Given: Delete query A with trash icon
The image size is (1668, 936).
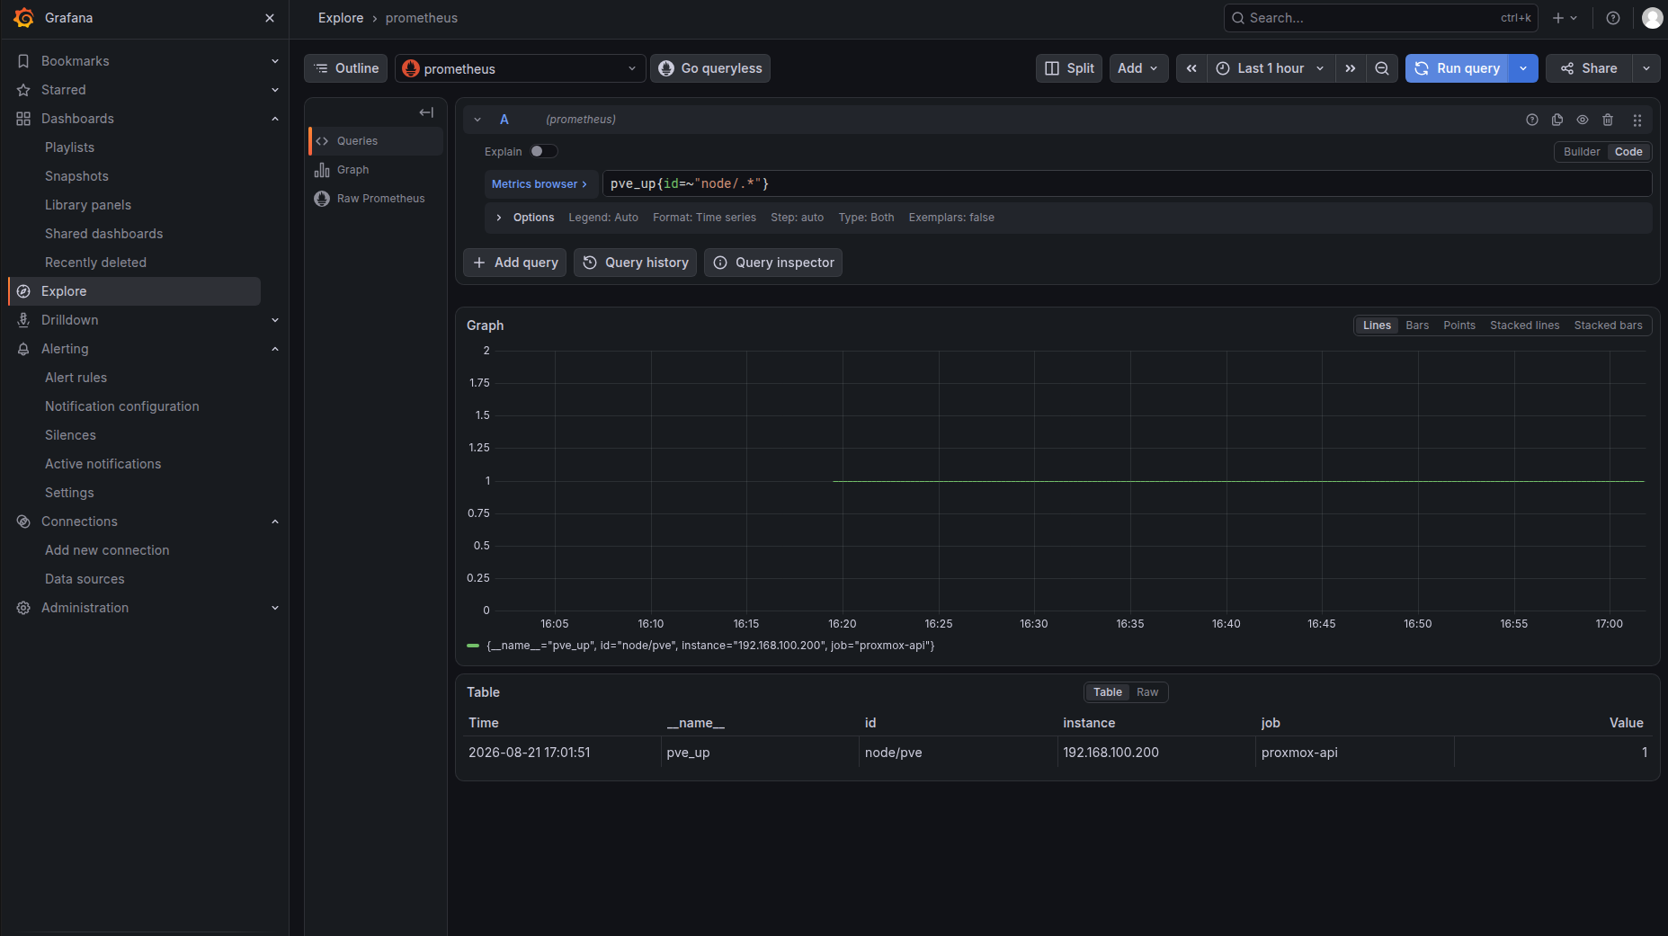Looking at the screenshot, I should click(x=1608, y=120).
